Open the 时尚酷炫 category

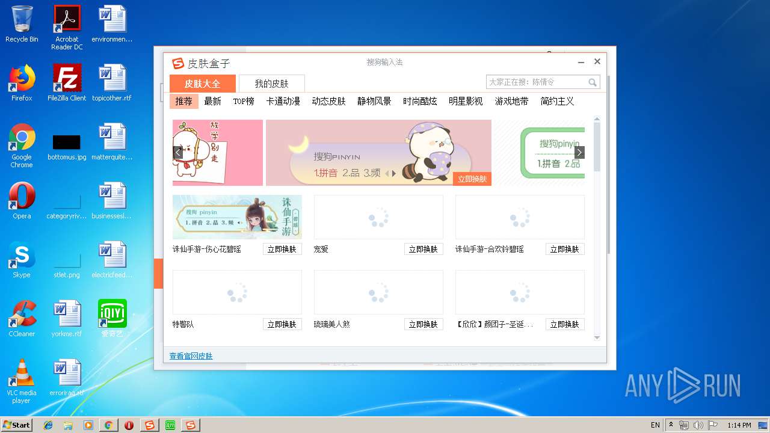point(420,101)
